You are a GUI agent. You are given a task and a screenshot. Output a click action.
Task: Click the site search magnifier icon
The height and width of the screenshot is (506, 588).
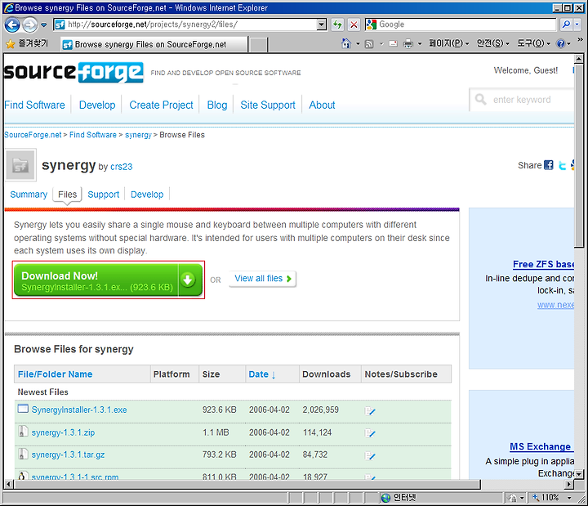click(480, 99)
